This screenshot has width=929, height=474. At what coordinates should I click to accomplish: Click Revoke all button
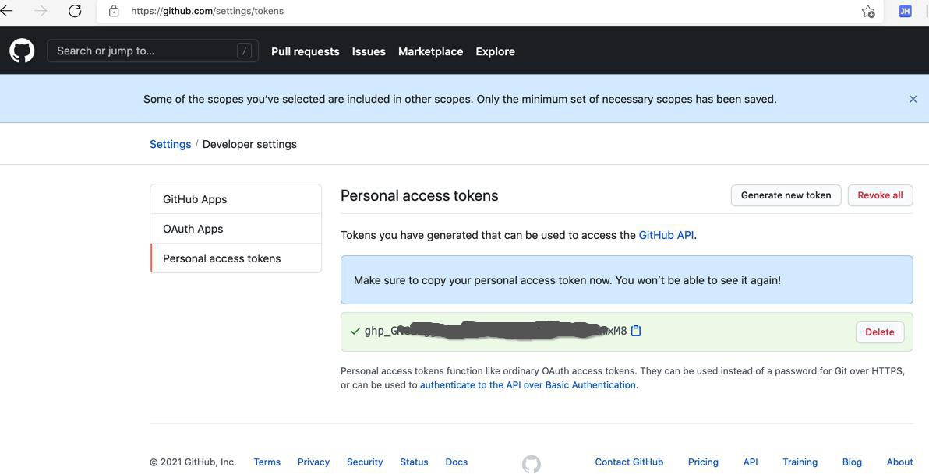click(x=881, y=195)
